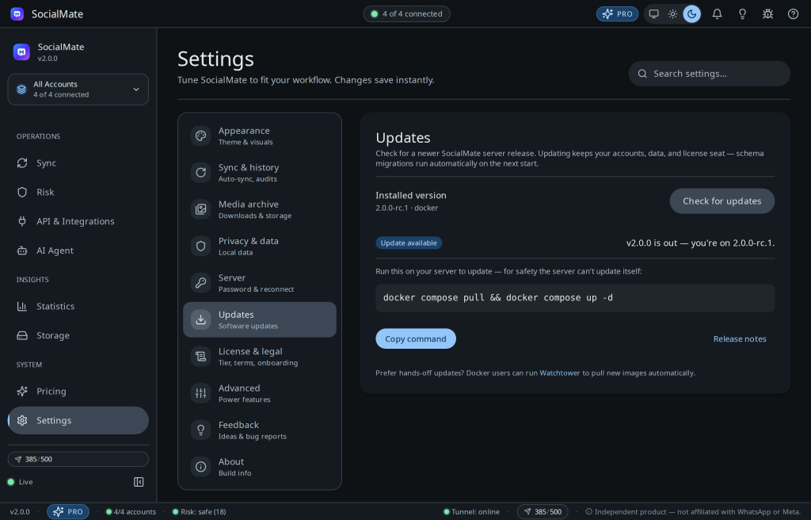Click the sidebar 385/500 usage pill
811x520 pixels.
(x=78, y=460)
